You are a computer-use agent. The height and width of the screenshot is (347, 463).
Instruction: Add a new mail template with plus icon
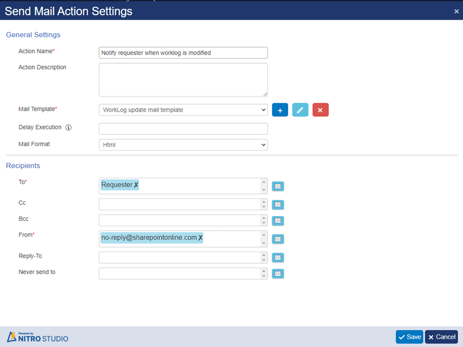coord(280,110)
